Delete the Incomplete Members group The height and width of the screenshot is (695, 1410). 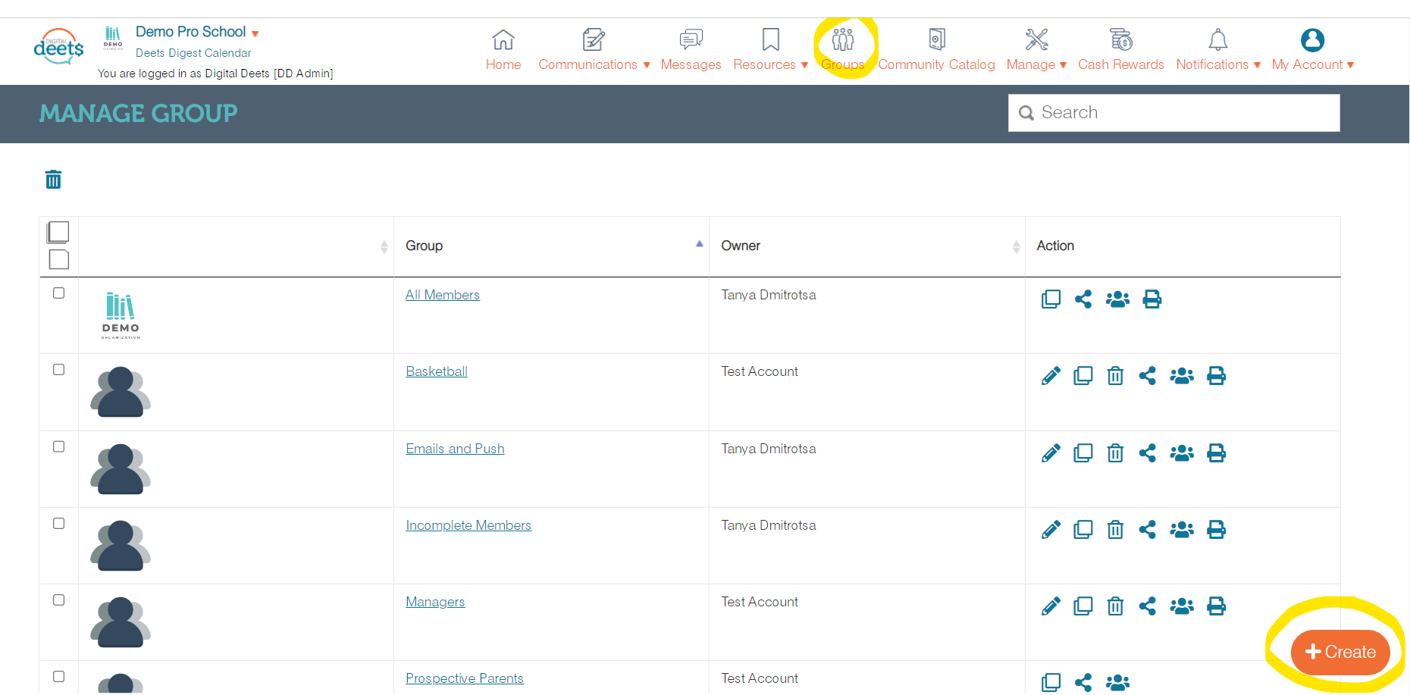click(1115, 530)
